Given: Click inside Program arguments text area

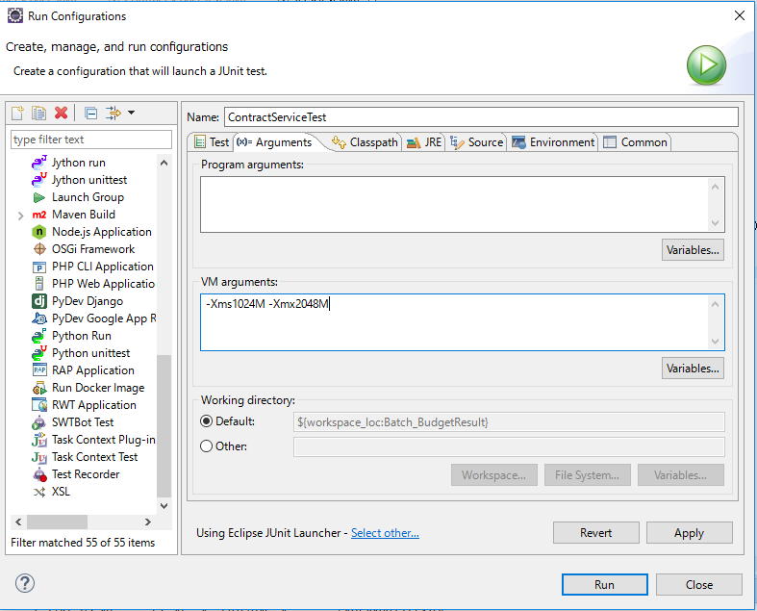Looking at the screenshot, I should [x=454, y=204].
